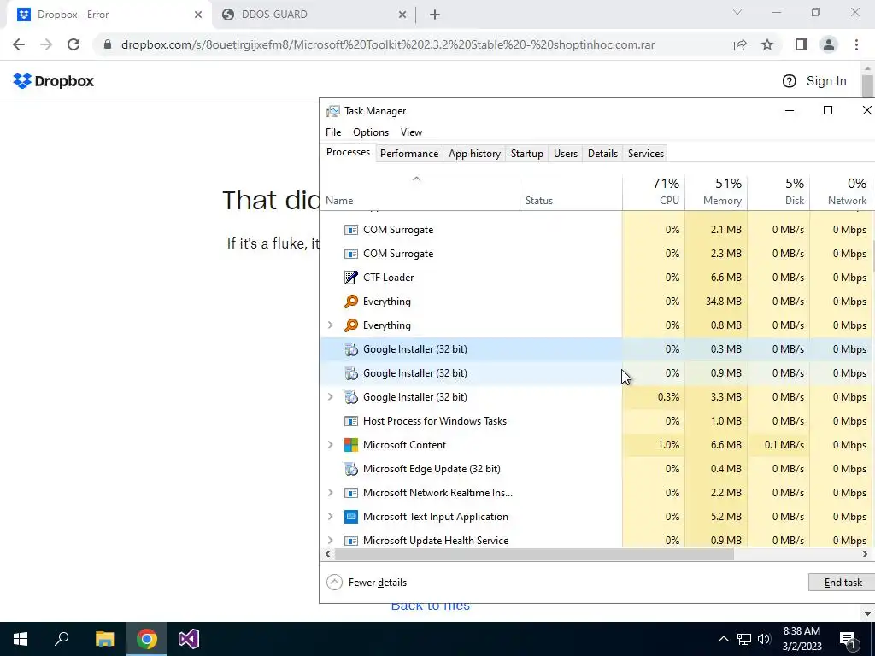Select Microsoft Edge Update (32 bit) process
This screenshot has width=875, height=656.
point(597,469)
